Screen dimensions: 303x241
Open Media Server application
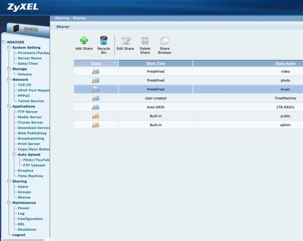coord(30,117)
